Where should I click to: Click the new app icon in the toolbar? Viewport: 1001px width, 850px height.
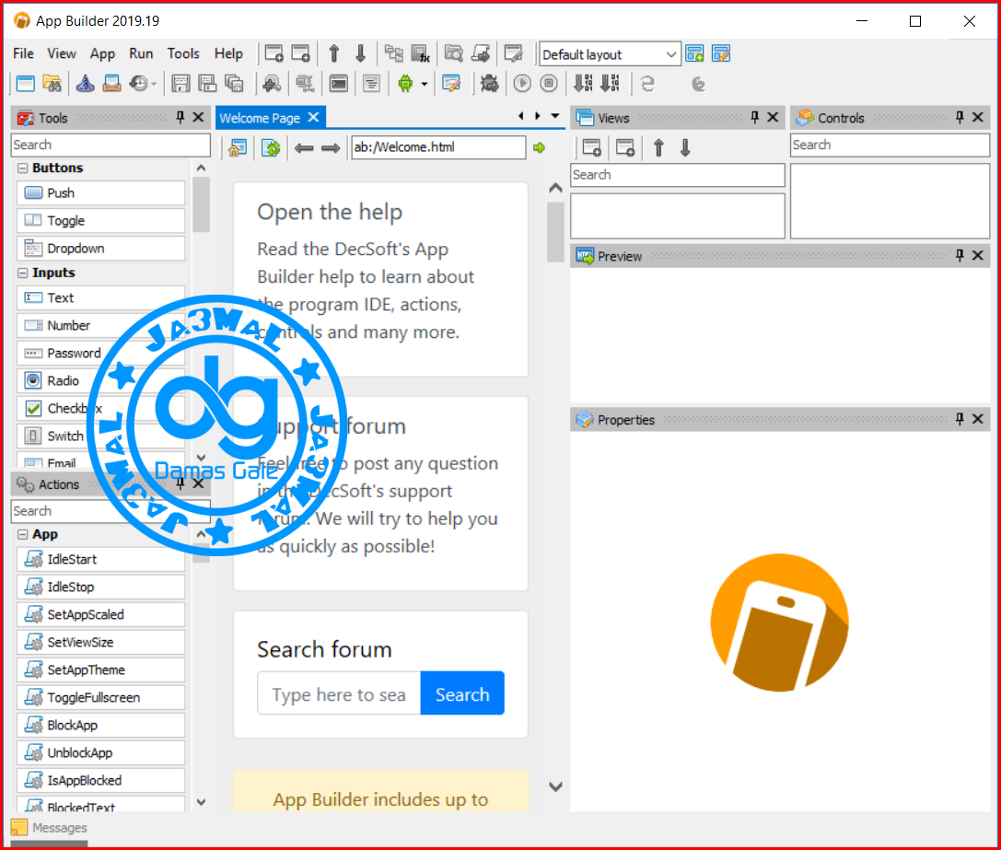[26, 84]
